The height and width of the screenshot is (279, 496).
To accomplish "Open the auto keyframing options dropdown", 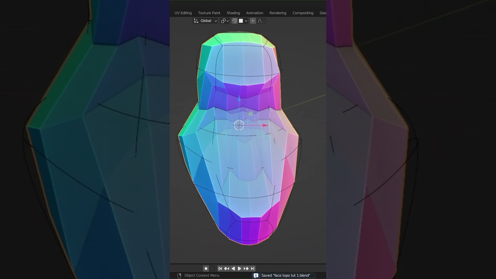I will click(212, 269).
